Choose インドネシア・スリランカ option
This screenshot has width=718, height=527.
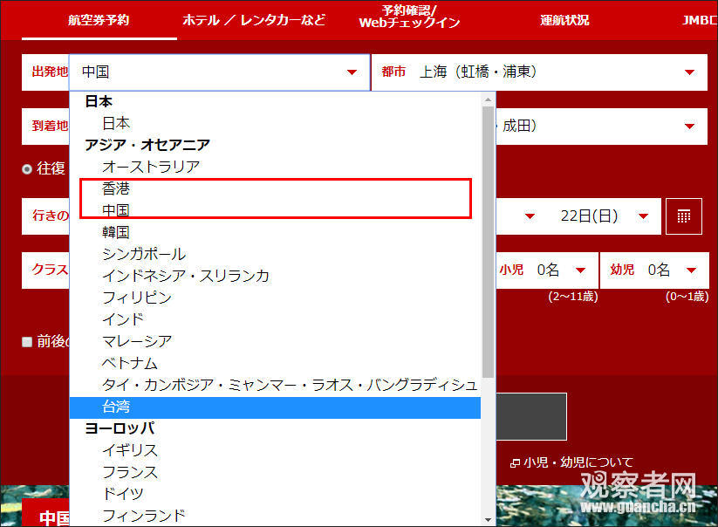275,276
